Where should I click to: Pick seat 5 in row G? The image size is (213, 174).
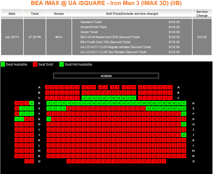pos(49,119)
